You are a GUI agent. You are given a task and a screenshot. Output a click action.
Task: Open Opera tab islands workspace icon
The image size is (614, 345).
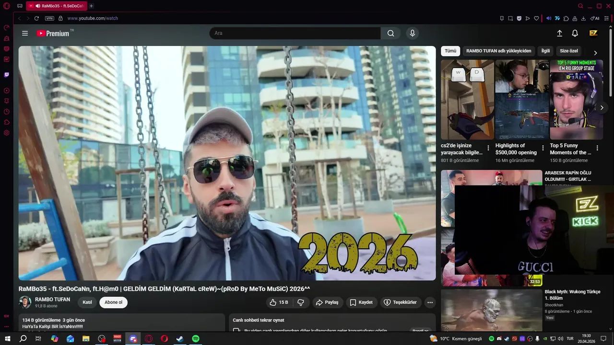20,6
